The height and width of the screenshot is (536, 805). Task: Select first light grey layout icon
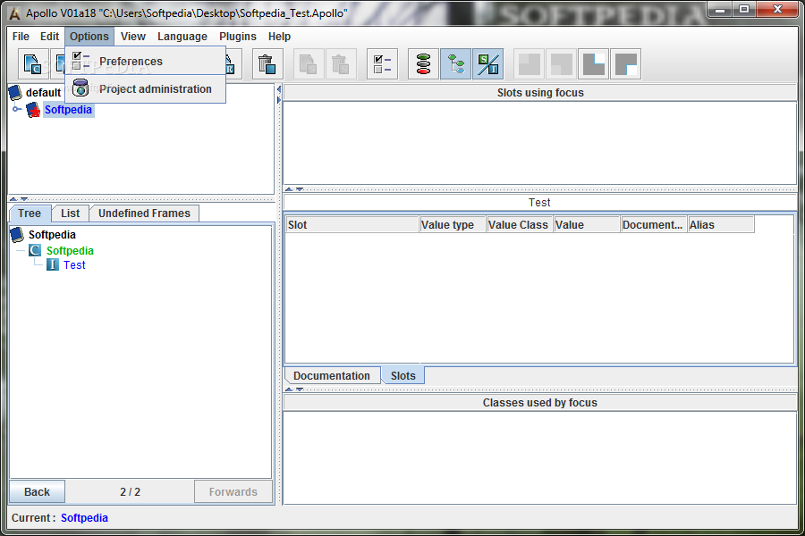[530, 64]
